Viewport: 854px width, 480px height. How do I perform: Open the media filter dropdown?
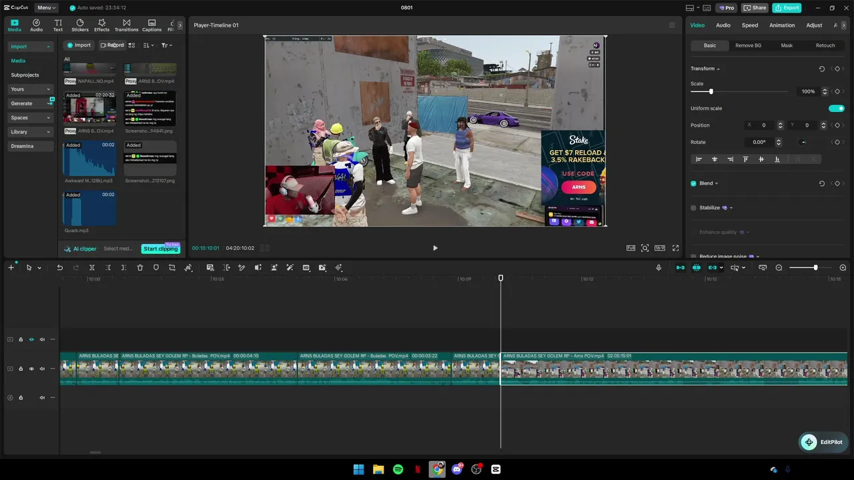(167, 45)
